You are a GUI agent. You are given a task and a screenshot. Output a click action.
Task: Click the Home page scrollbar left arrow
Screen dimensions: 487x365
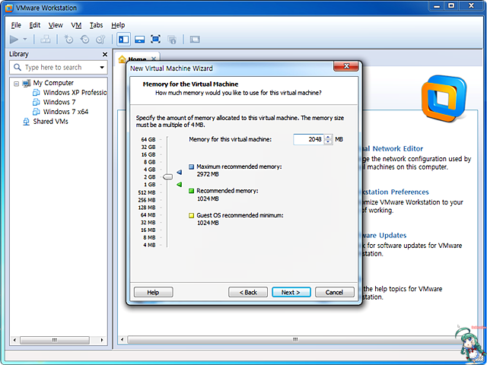pos(123,340)
